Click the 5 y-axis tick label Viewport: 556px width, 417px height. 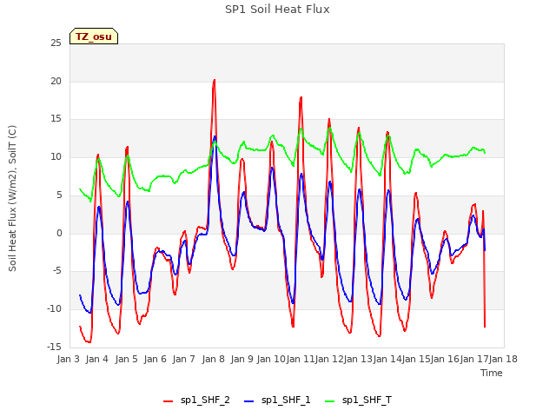click(59, 195)
